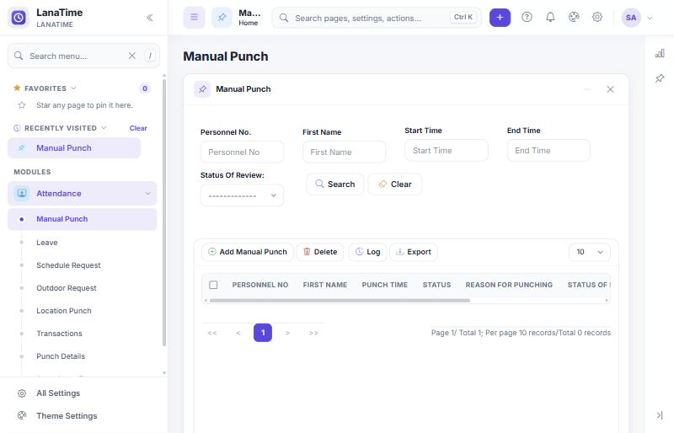
Task: Click the Favorites count badge 0
Action: 145,88
